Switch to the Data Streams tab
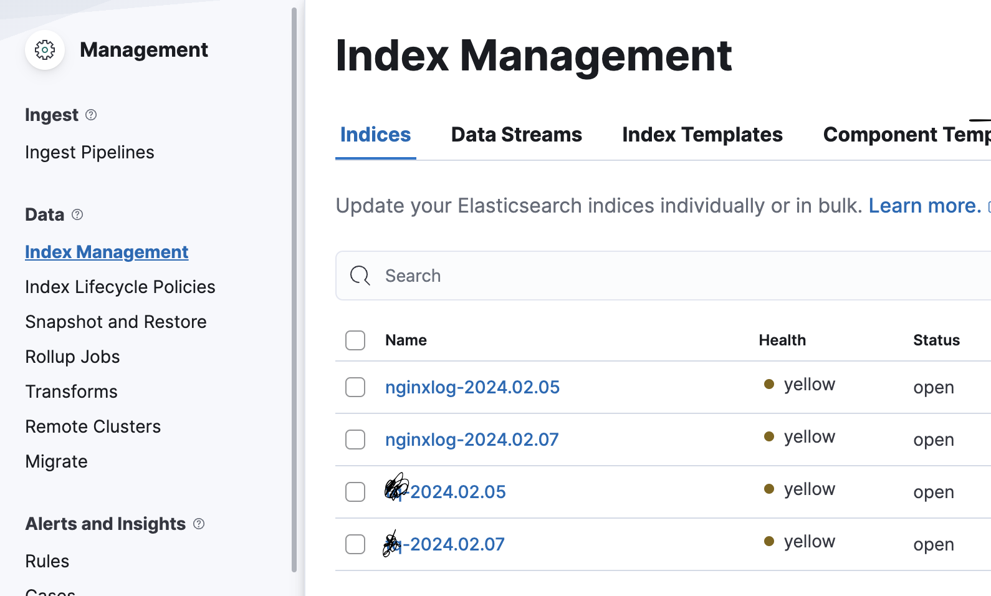This screenshot has height=596, width=991. [516, 135]
